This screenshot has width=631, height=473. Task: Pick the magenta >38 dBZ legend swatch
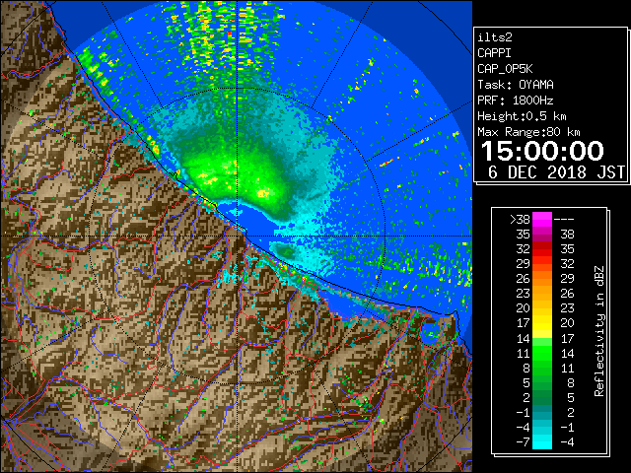tap(542, 220)
